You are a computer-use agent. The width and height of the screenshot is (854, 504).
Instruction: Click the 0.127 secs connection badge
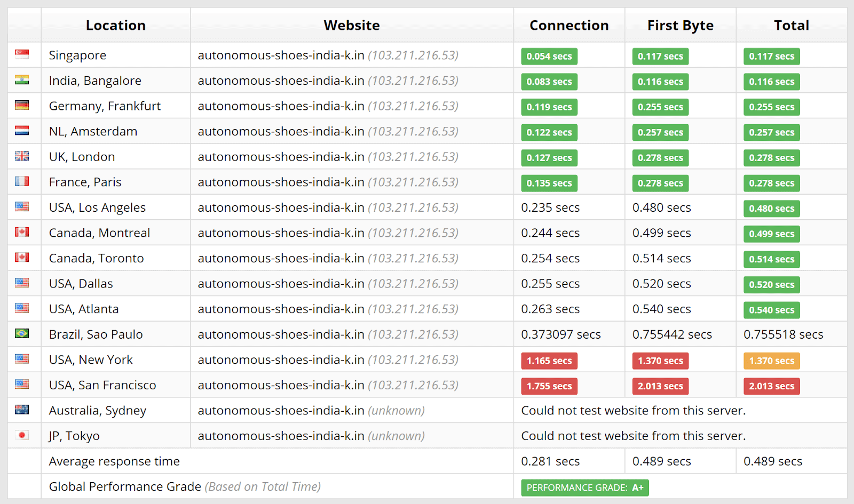point(549,157)
